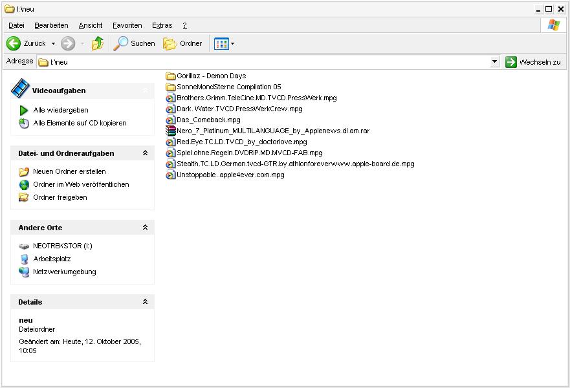Toggle the Ordner folders pane button
This screenshot has height=388, width=570.
click(182, 43)
